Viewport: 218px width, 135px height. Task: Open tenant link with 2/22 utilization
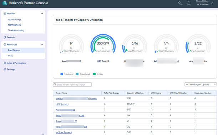pos(65,110)
